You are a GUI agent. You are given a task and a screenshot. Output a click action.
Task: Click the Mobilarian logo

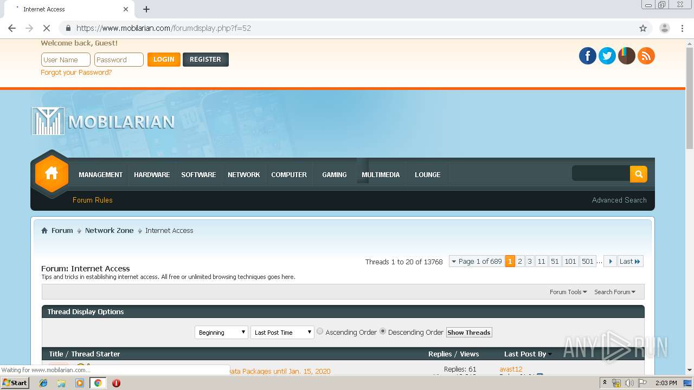[103, 121]
